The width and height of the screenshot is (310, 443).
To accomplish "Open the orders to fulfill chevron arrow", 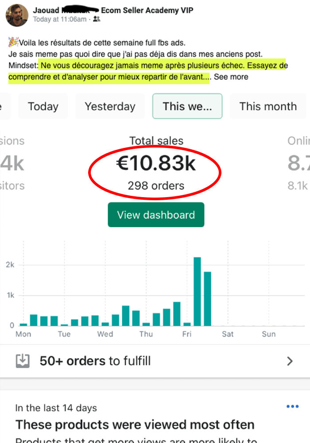I will pyautogui.click(x=290, y=361).
